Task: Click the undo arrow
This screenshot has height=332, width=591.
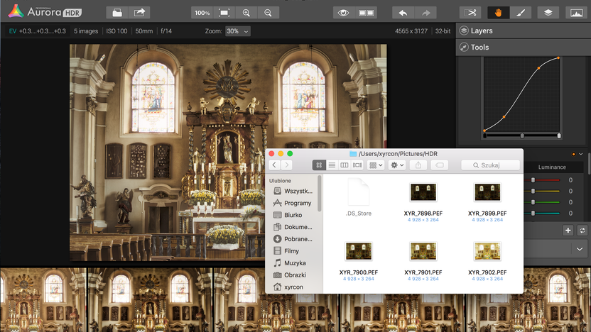Action: pos(403,13)
